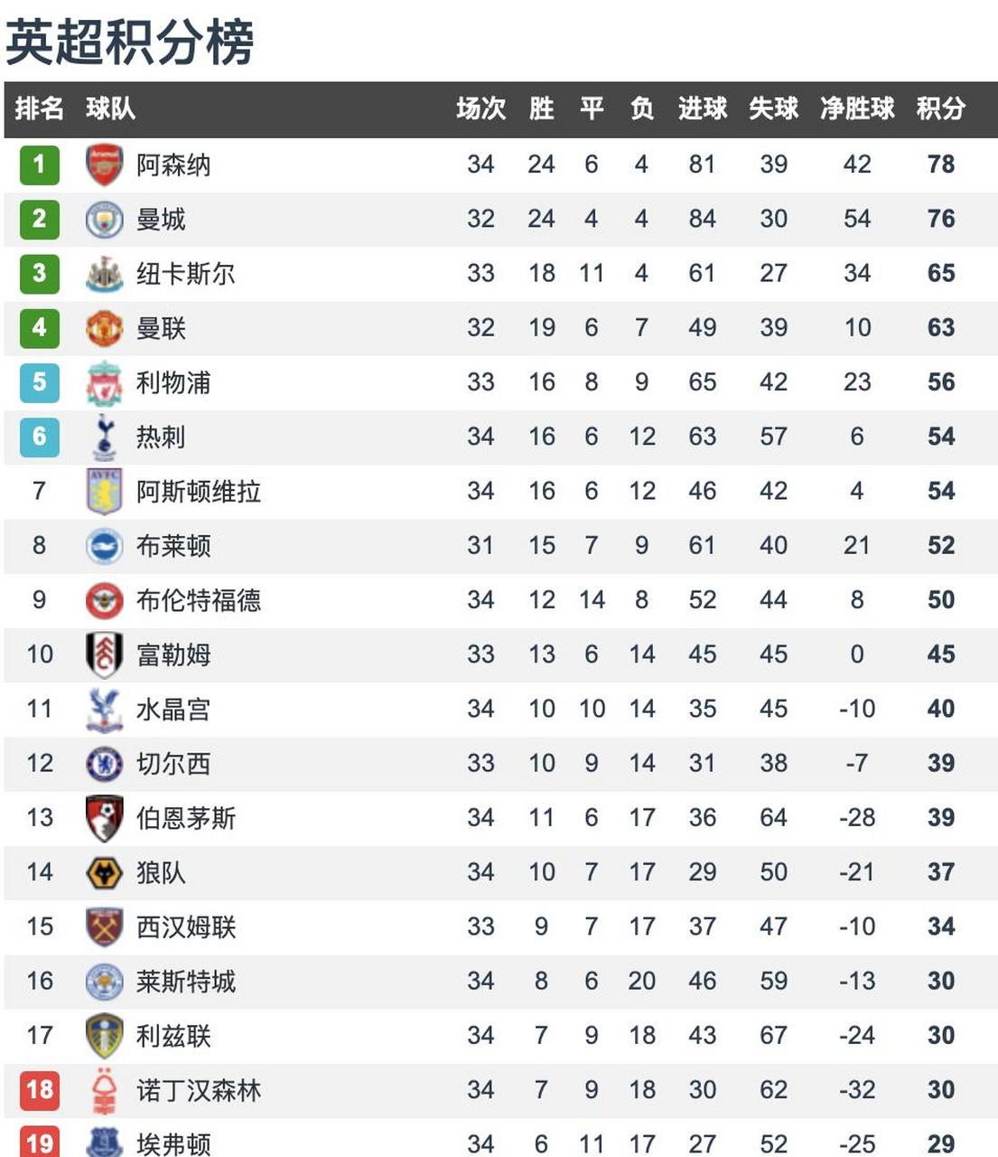Sort table by 积分 column header

coord(940,108)
